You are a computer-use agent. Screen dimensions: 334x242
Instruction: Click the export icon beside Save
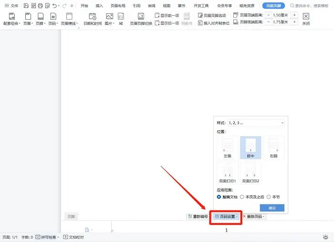click(33, 6)
